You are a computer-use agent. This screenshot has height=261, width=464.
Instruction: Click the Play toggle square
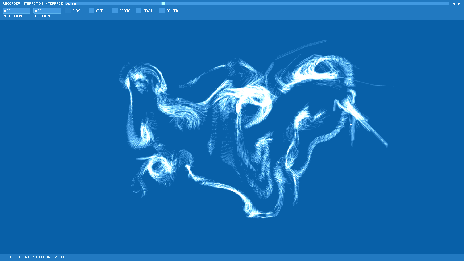pyautogui.click(x=68, y=11)
